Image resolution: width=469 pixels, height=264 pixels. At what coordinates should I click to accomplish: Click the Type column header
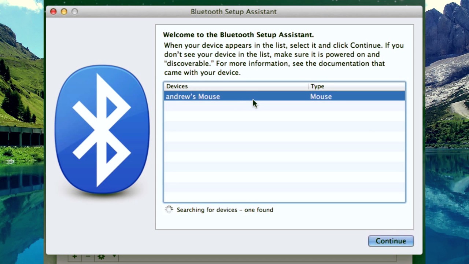[357, 86]
